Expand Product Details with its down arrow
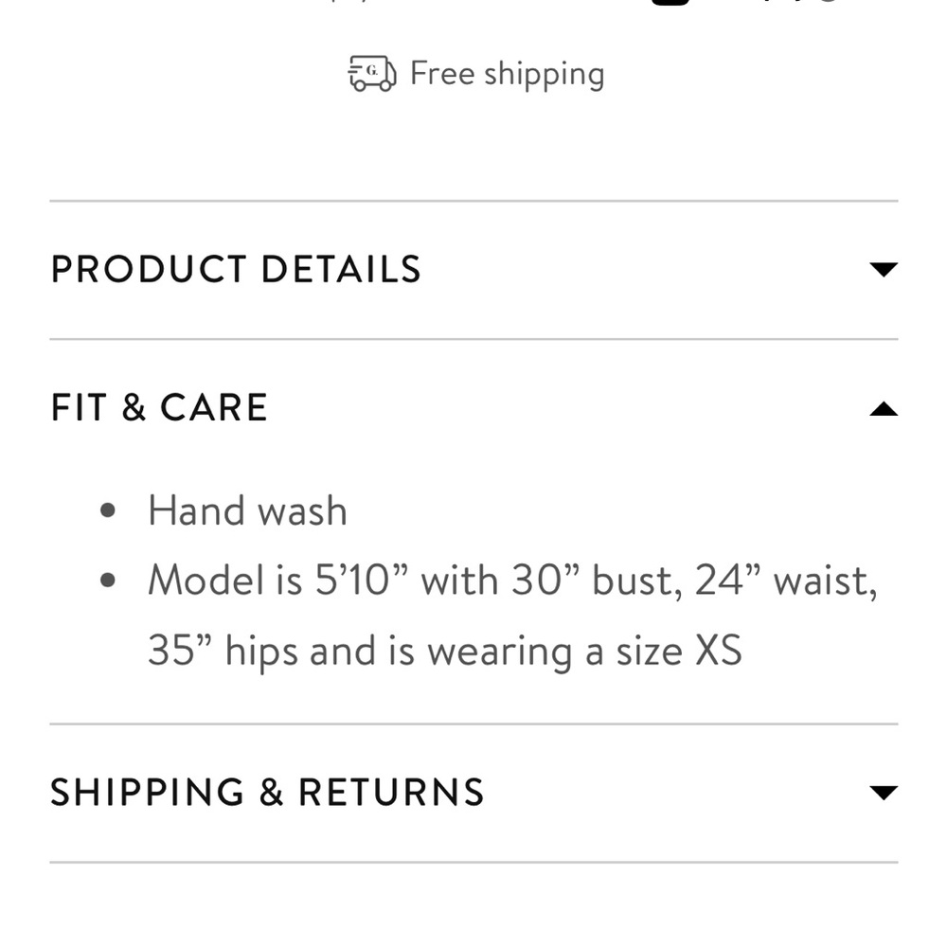This screenshot has width=947, height=947. (x=883, y=269)
